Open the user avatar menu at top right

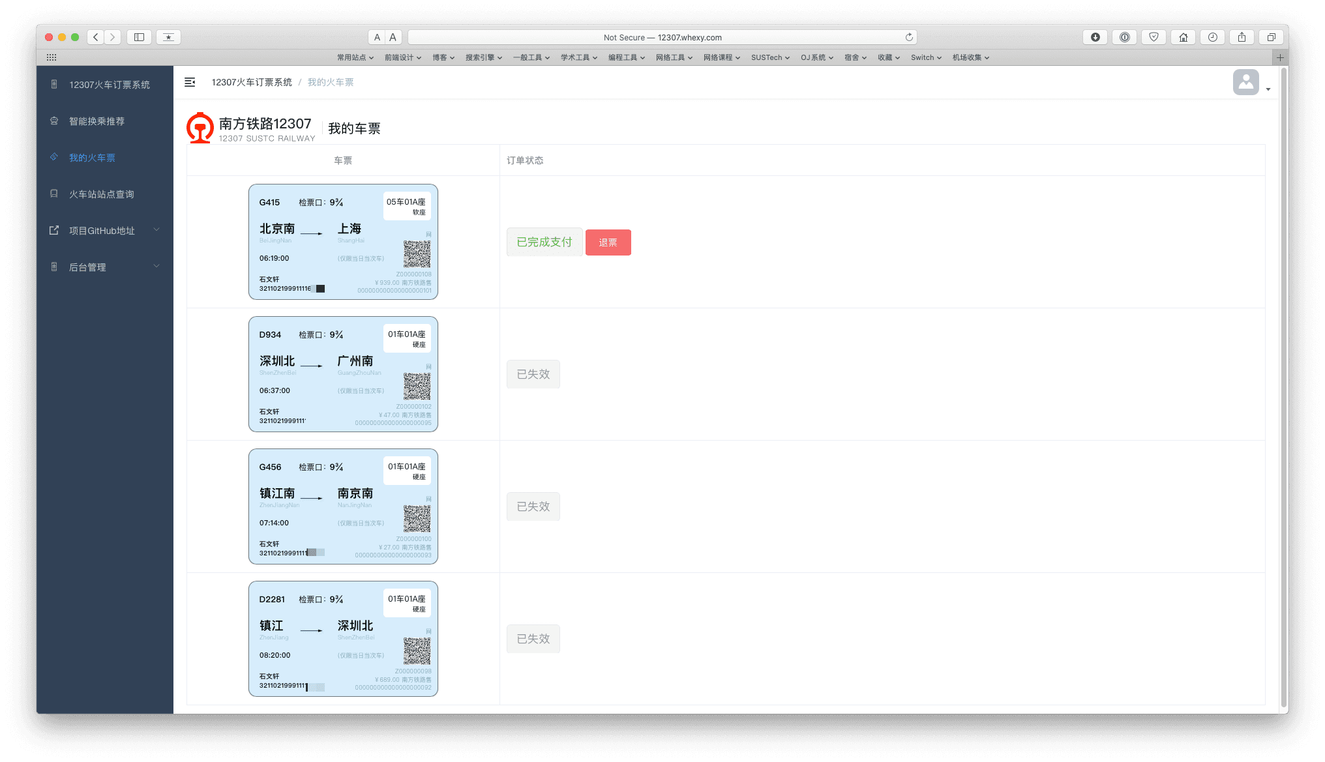coord(1246,82)
